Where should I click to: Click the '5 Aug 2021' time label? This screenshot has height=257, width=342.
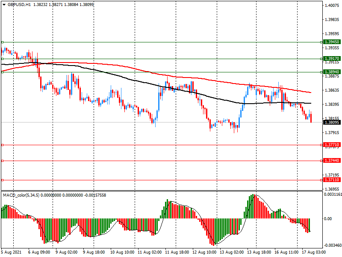(12, 252)
